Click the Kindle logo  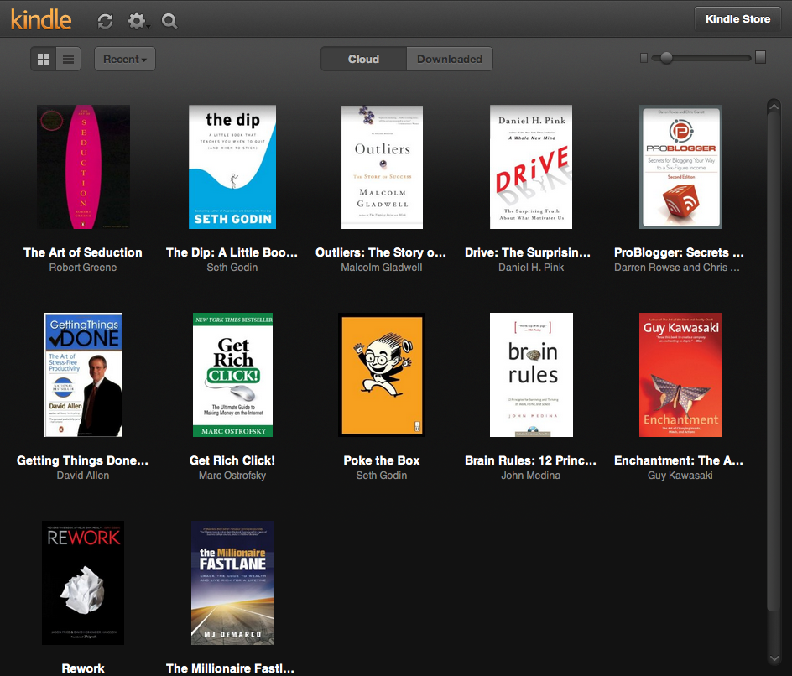[x=41, y=19]
